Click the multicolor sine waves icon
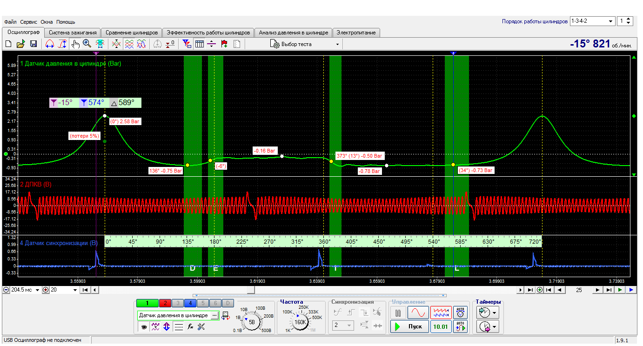This screenshot has height=346, width=643. point(141,44)
